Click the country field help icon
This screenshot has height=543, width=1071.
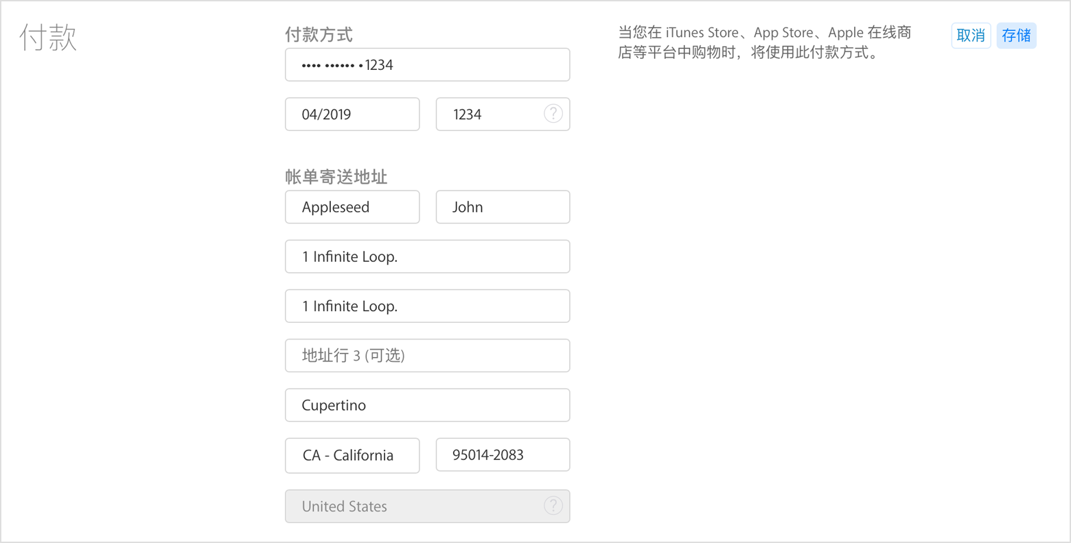tap(553, 506)
